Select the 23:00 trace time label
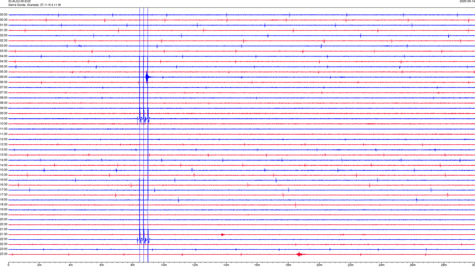 click(x=3, y=249)
